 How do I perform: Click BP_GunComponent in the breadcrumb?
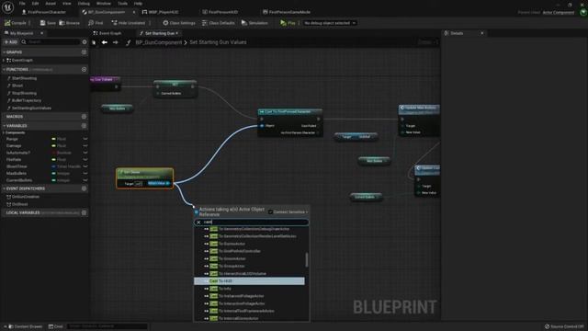pos(159,42)
